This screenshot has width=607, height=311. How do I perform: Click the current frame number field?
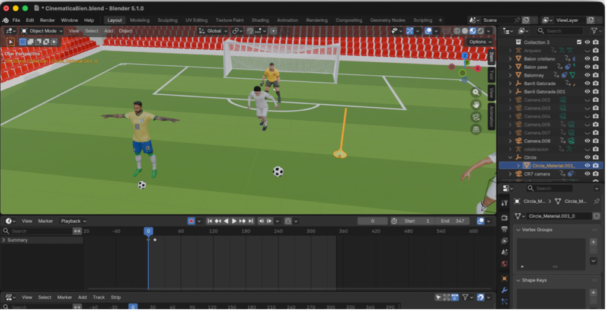pyautogui.click(x=373, y=222)
